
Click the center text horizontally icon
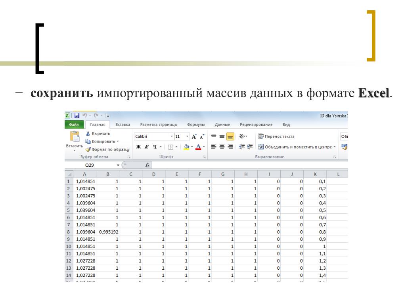[222, 147]
